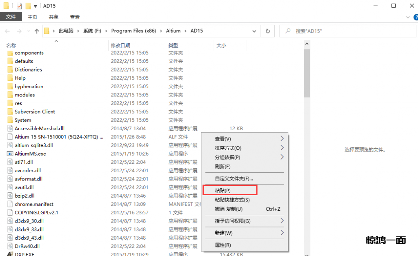The image size is (418, 256).
Task: Switch to the 查看 ribbon tab
Action: 75,17
